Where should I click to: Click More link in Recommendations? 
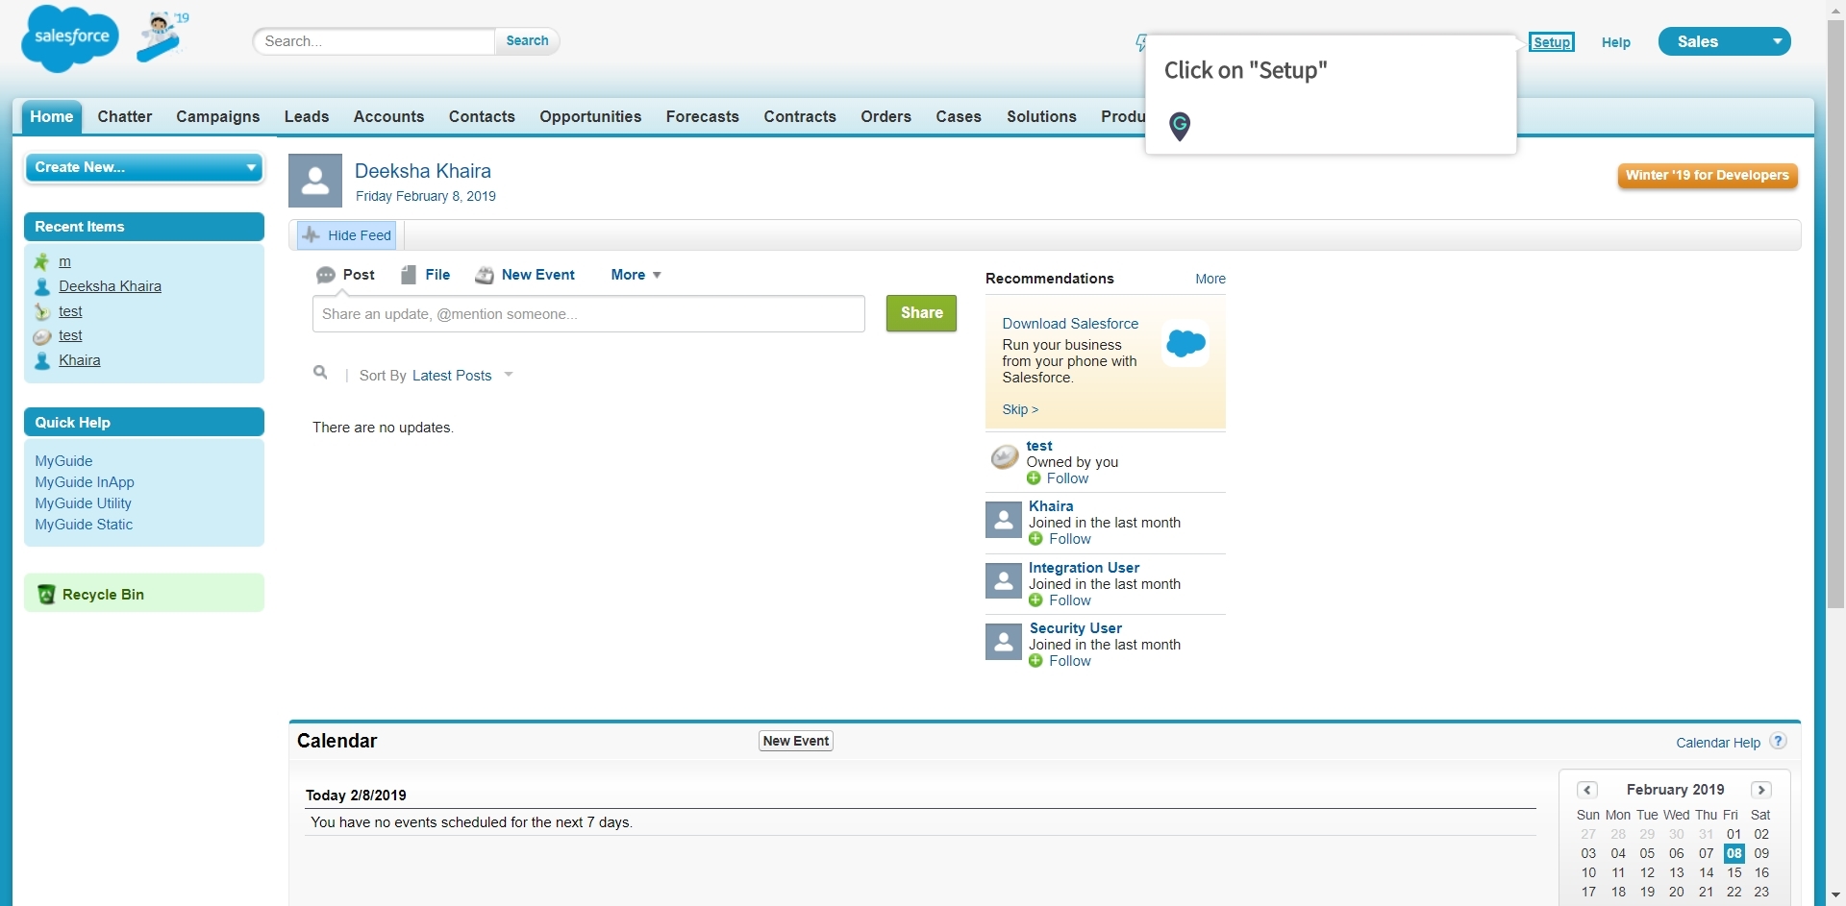tap(1210, 279)
